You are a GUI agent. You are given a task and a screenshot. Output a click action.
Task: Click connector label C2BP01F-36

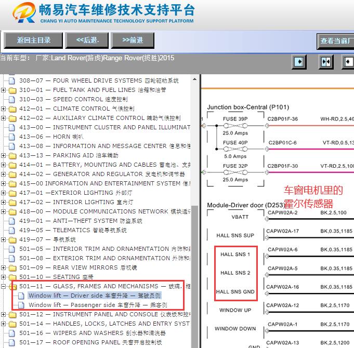point(283,119)
